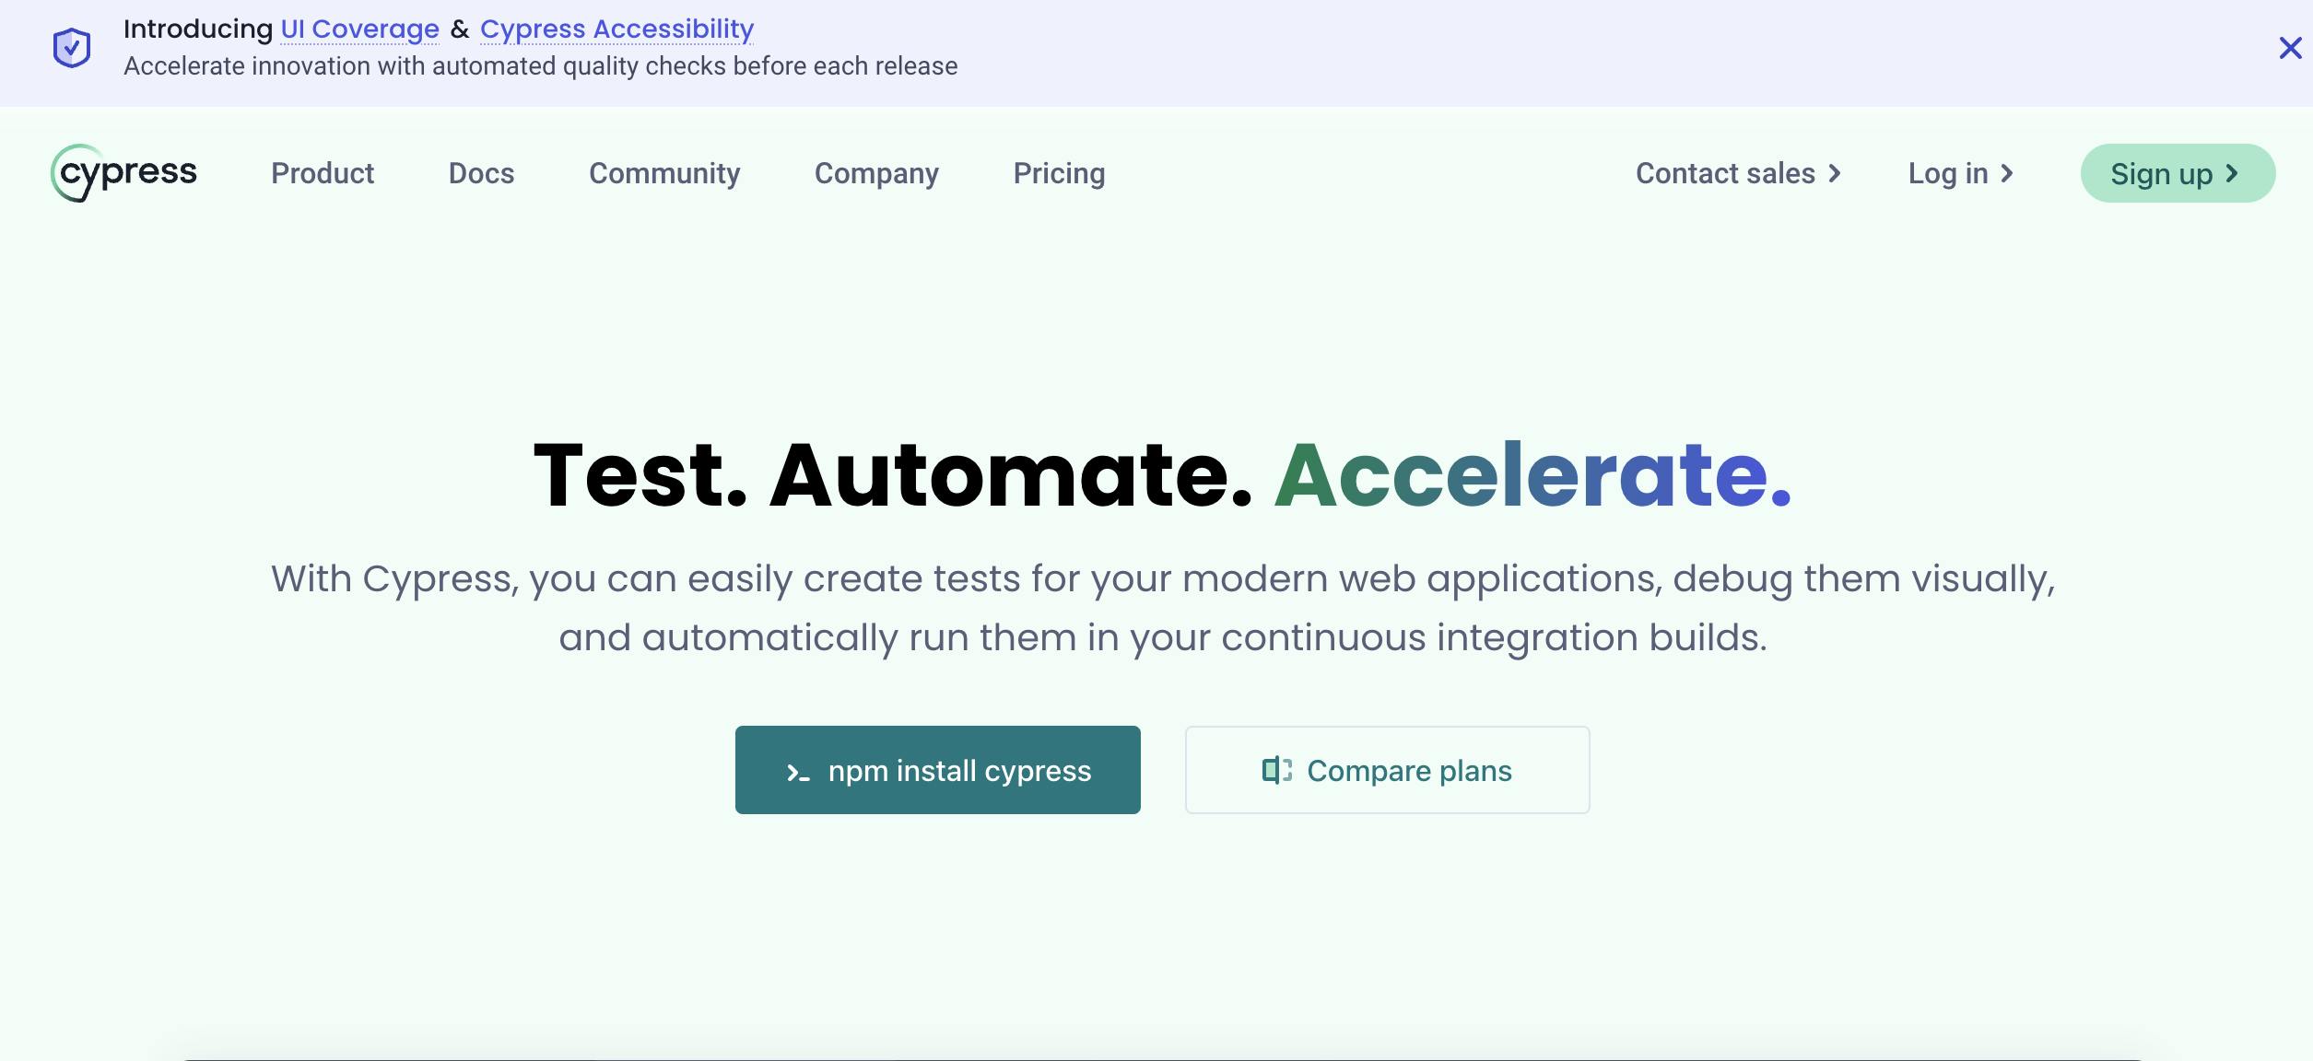Viewport: 2313px width, 1061px height.
Task: Click the Cypress home logo text
Action: pyautogui.click(x=123, y=172)
